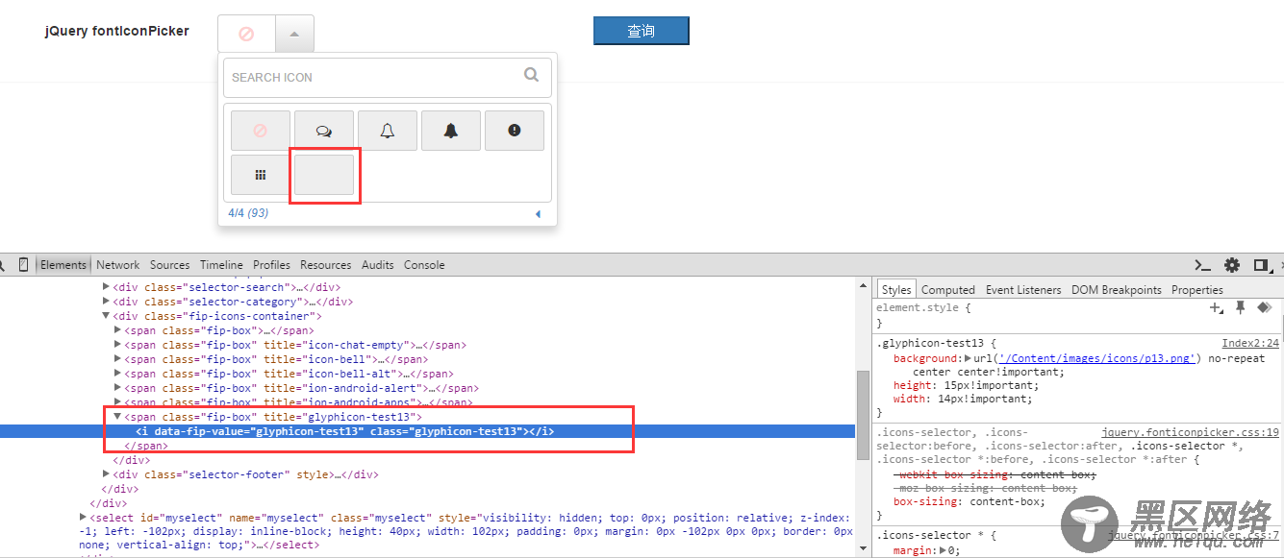
Task: Click the blue 查询 button
Action: (642, 31)
